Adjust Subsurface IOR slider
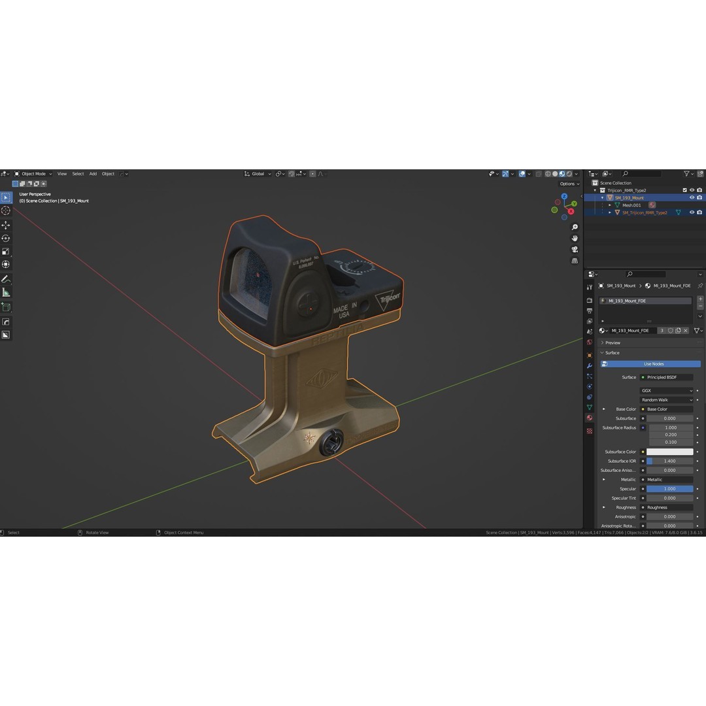 coord(670,461)
